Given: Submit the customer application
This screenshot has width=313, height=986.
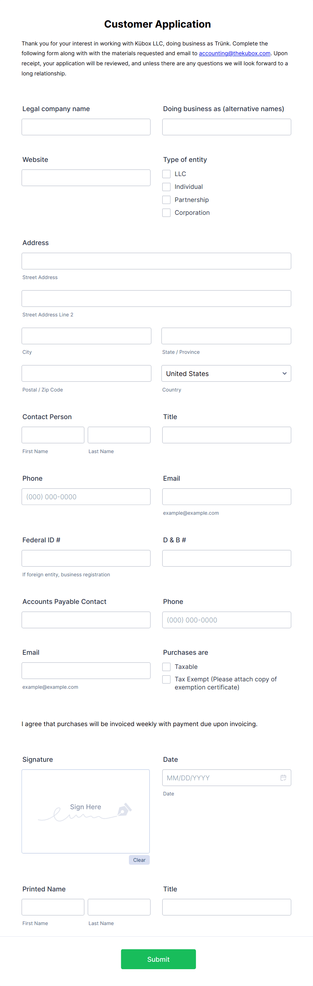Looking at the screenshot, I should 159,959.
